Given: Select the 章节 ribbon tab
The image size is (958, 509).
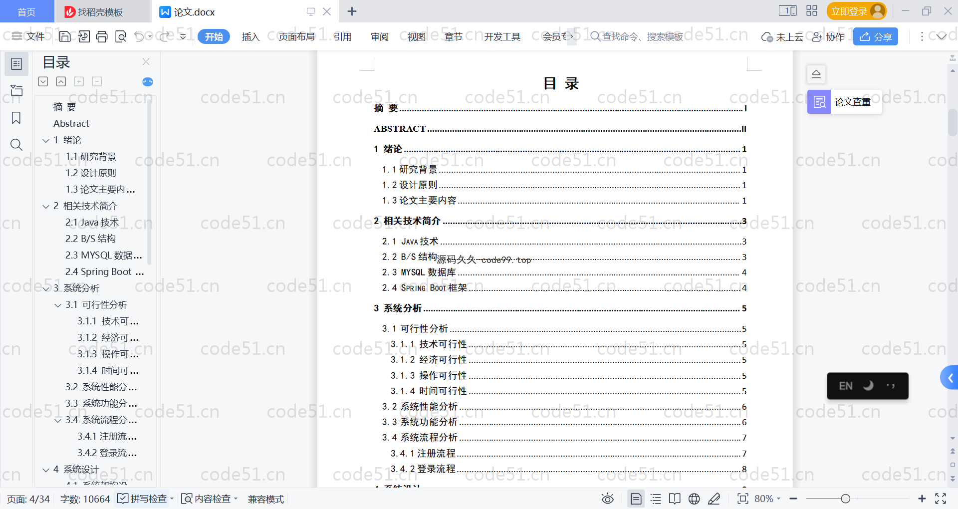Looking at the screenshot, I should pyautogui.click(x=454, y=36).
